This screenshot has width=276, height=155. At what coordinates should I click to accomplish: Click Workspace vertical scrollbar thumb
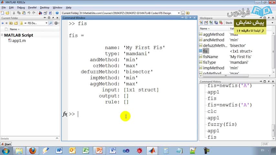pos(273,52)
